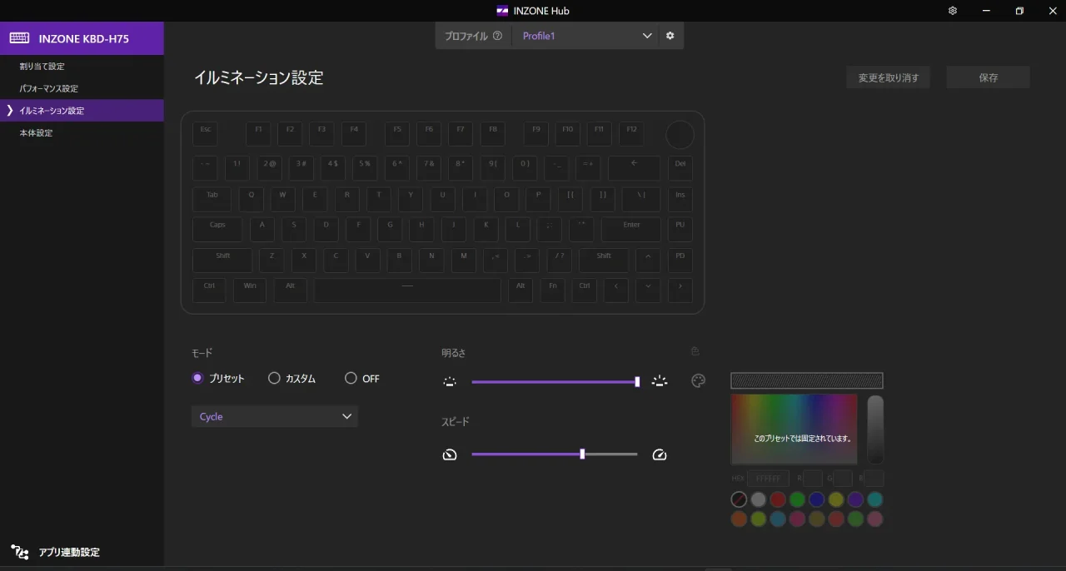Click the help icon next to プロファイル
This screenshot has height=571, width=1066.
[x=497, y=36]
